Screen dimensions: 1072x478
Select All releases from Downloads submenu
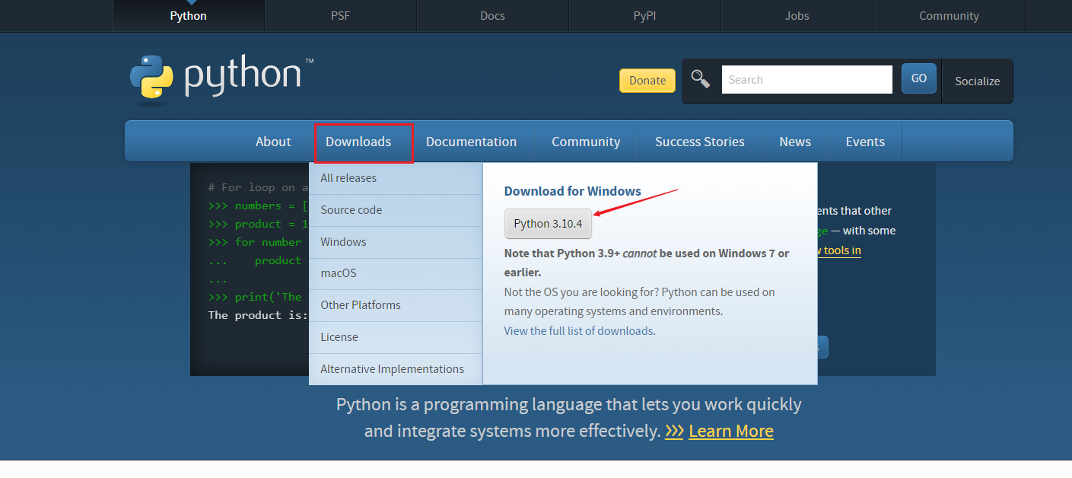[x=396, y=178]
